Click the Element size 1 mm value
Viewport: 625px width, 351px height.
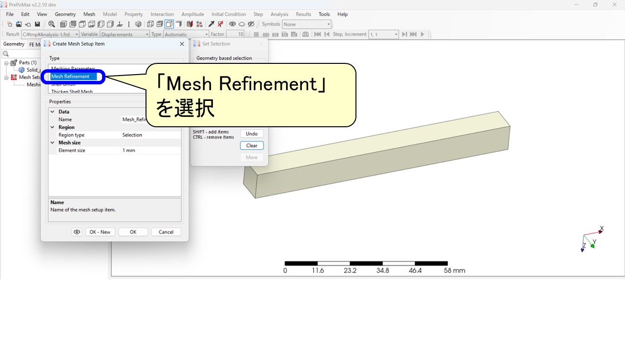pos(151,151)
